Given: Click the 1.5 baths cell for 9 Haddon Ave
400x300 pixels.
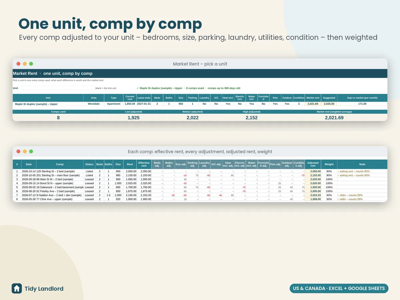Looking at the screenshot, I should 108,195.
